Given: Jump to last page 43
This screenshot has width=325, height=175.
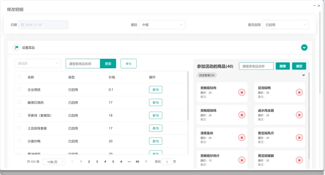Looking at the screenshot, I should (x=137, y=162).
